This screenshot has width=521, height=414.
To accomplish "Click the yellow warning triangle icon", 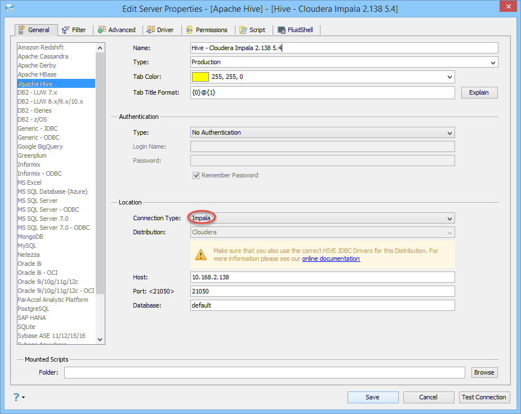I will [201, 255].
